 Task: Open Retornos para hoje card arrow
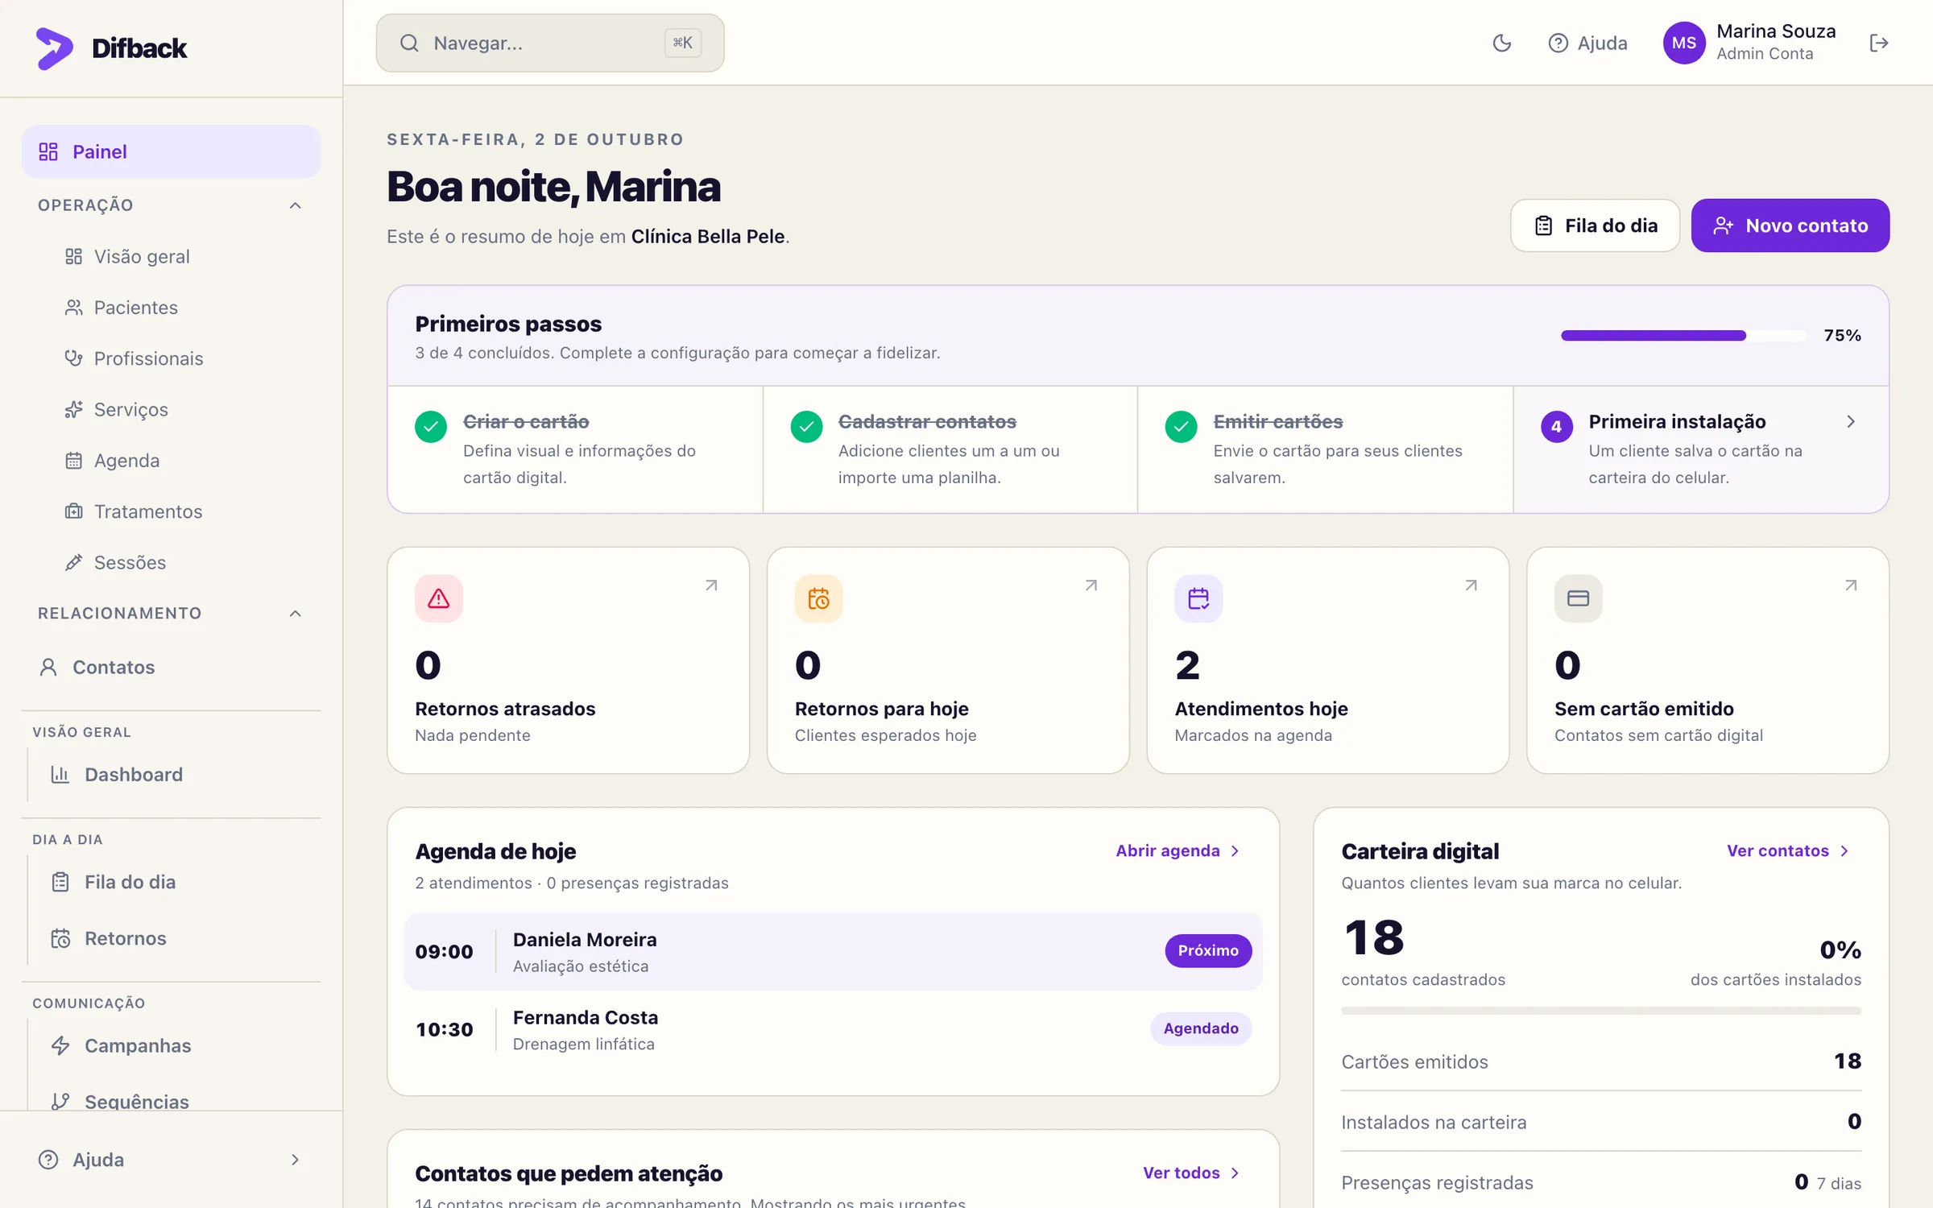1091,585
